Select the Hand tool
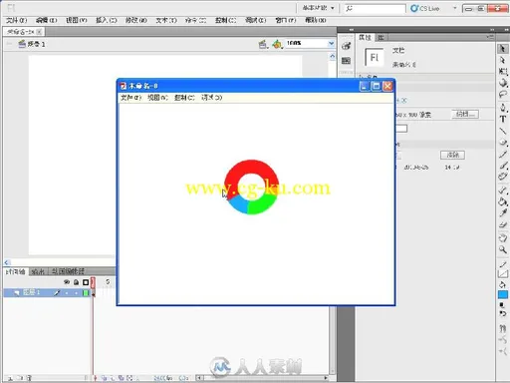 (503, 238)
